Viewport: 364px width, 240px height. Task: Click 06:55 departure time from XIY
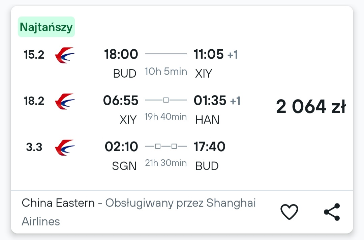121,101
